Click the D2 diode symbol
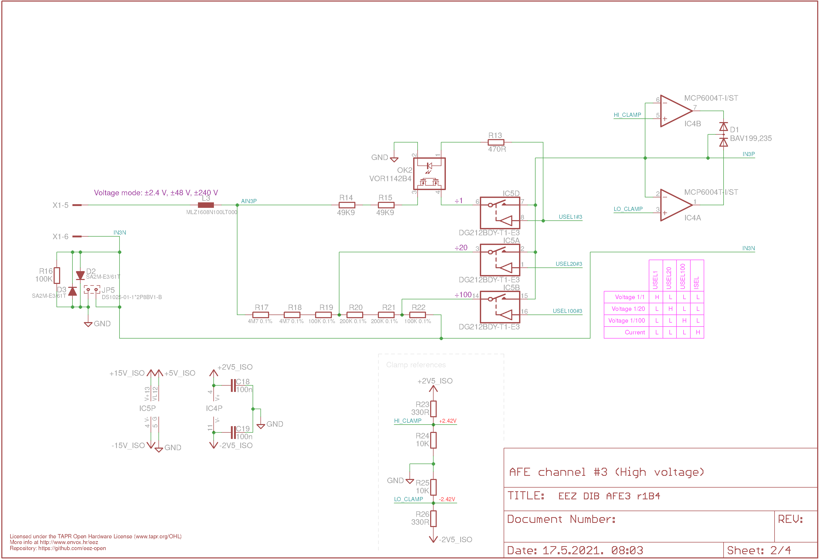 pyautogui.click(x=80, y=275)
